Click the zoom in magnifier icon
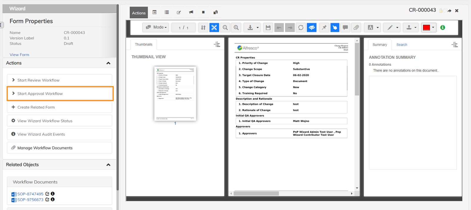This screenshot has width=471, height=210. [236, 28]
